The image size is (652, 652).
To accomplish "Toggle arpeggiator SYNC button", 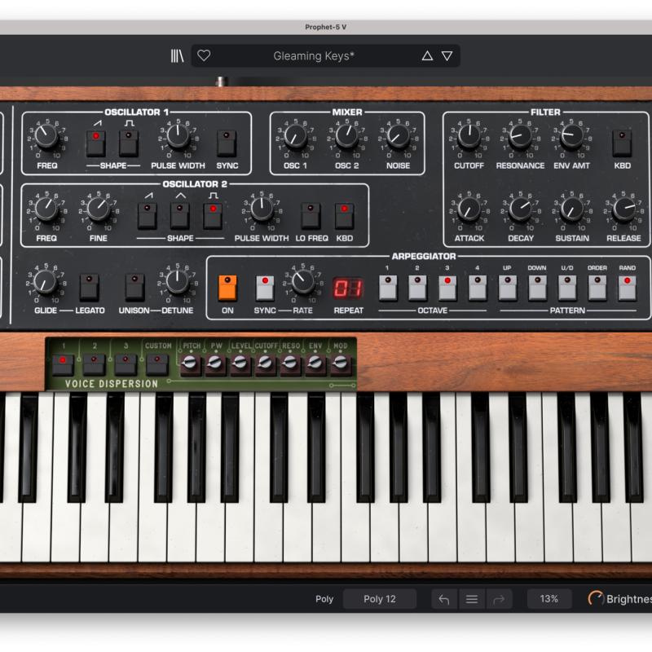I will tap(265, 288).
